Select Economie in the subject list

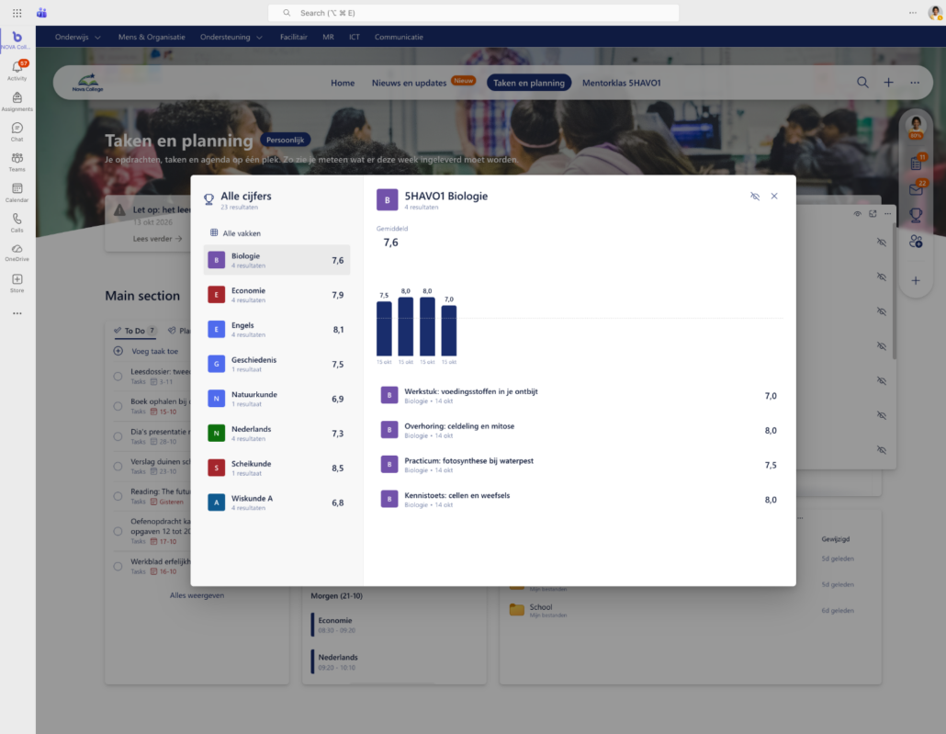coord(276,295)
